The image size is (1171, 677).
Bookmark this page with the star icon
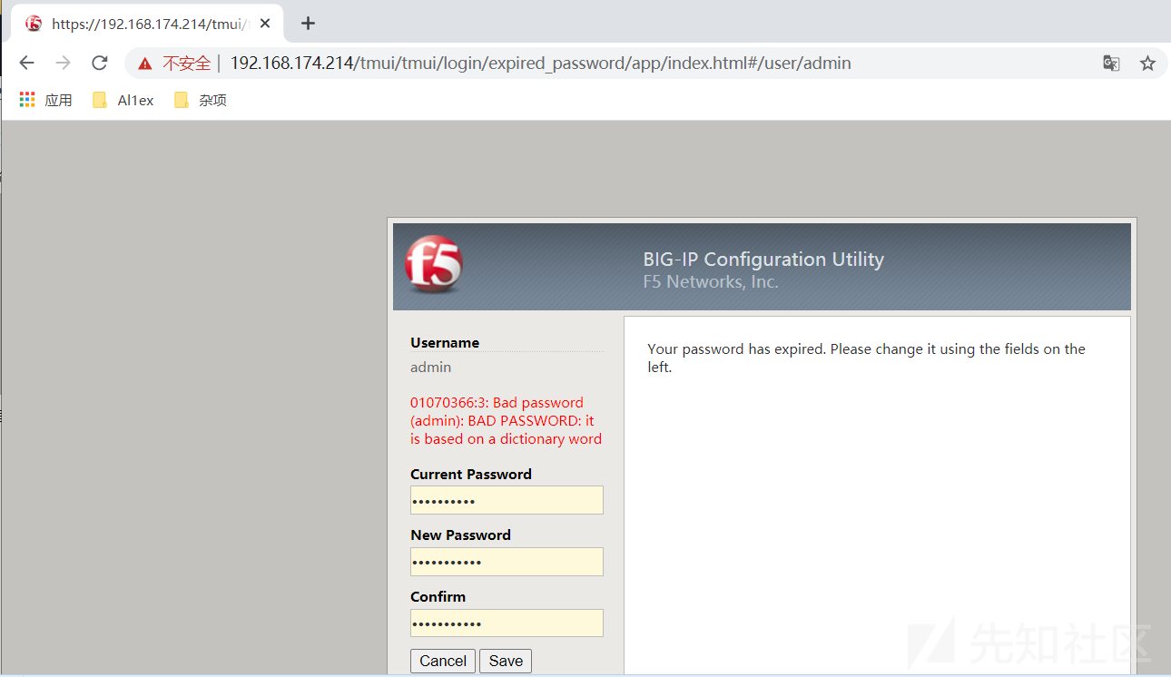coord(1147,64)
